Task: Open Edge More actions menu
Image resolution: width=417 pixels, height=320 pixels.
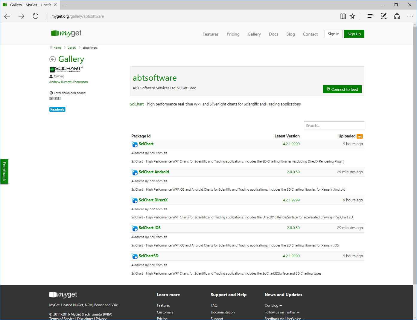Action: pyautogui.click(x=410, y=16)
